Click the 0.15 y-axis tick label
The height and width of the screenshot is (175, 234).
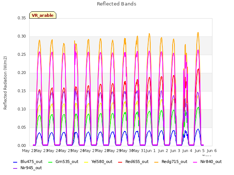click(x=22, y=91)
